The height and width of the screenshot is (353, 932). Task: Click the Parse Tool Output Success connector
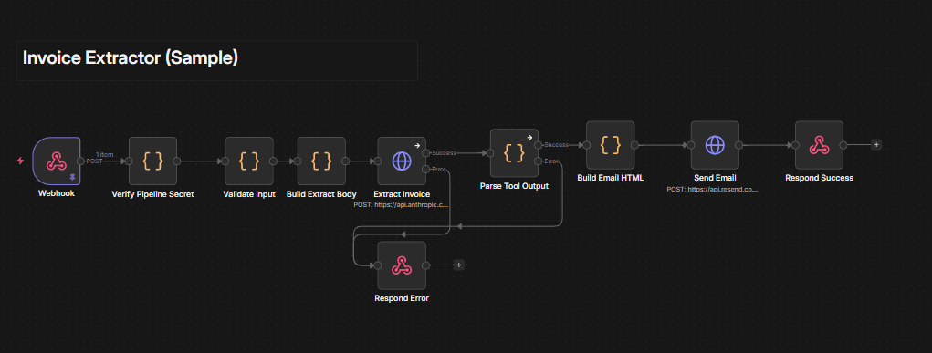538,144
